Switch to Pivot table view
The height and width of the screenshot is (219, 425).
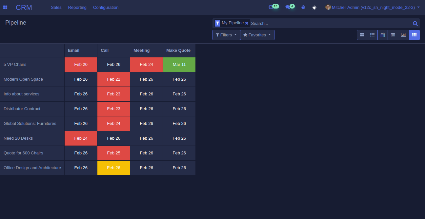[393, 35]
